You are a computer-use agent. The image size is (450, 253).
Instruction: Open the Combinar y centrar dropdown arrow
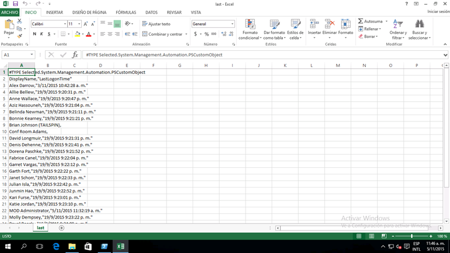click(x=186, y=34)
